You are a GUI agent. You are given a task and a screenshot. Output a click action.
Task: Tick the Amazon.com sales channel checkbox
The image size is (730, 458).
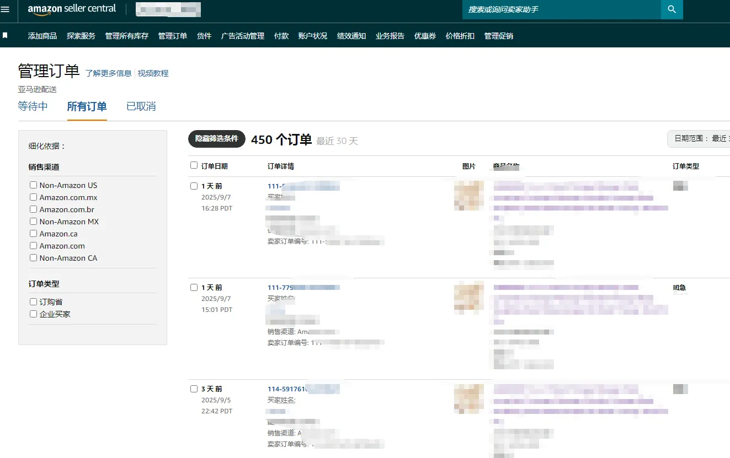(34, 246)
